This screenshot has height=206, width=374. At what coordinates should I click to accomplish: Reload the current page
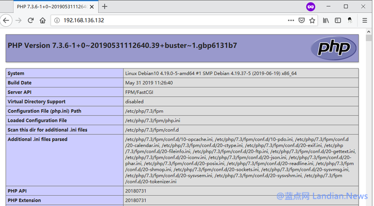click(x=30, y=20)
